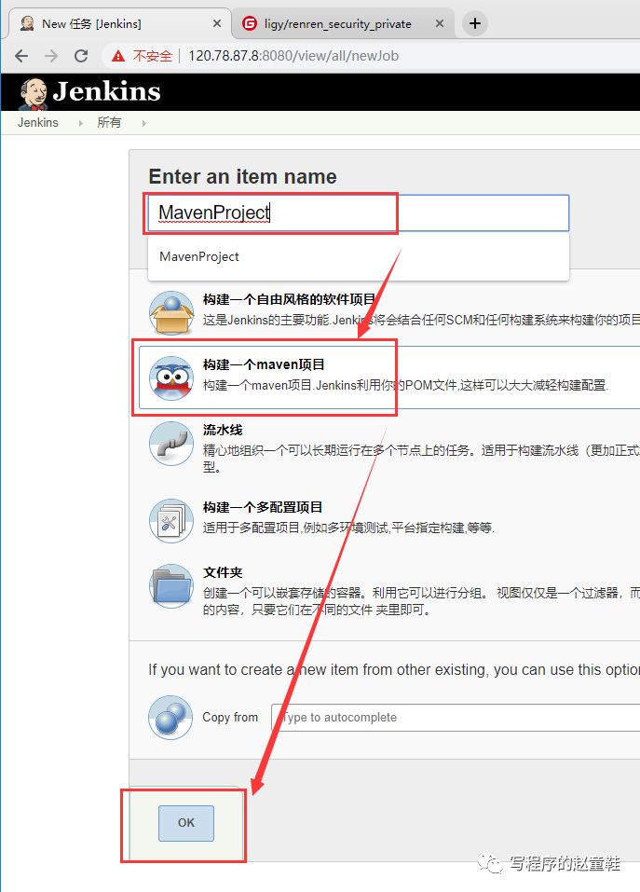The height and width of the screenshot is (892, 640).
Task: Focus the Copy from autocomplete field
Action: click(x=456, y=718)
